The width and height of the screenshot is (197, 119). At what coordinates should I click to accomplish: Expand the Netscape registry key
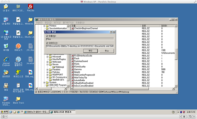click(47, 62)
